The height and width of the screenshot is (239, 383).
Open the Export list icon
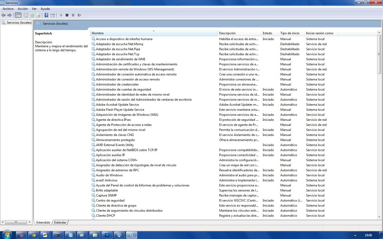tap(39, 15)
